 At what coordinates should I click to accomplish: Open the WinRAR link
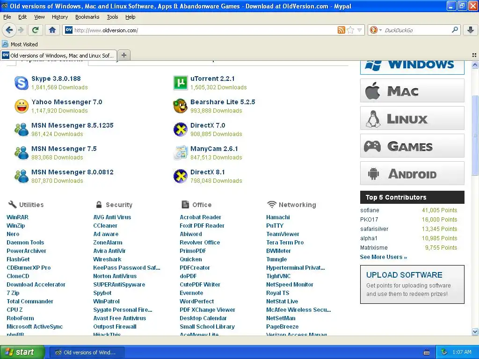click(17, 217)
